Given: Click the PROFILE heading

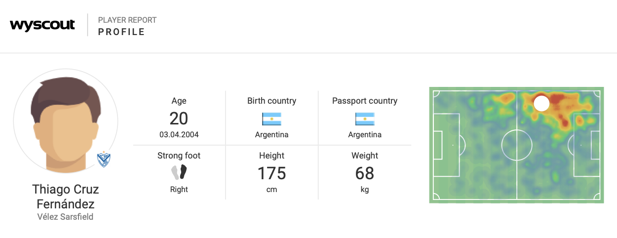Looking at the screenshot, I should 121,32.
